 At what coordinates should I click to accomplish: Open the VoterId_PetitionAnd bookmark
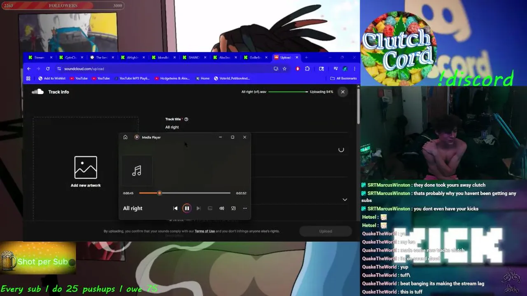(232, 78)
